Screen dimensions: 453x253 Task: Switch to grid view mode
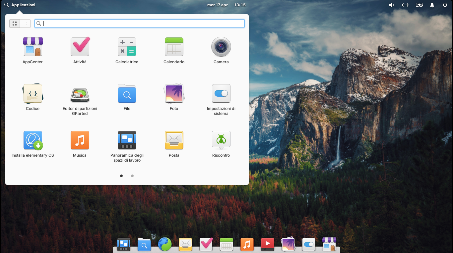point(15,24)
